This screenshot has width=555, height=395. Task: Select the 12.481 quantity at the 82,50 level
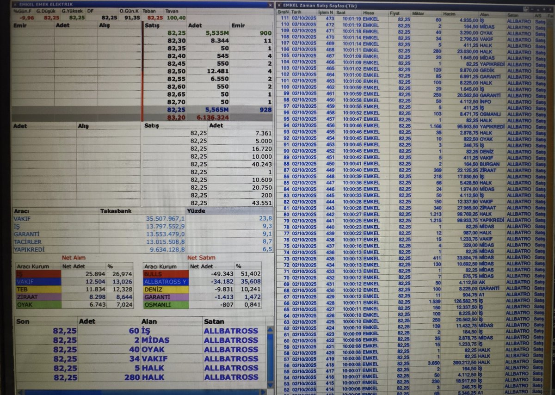218,71
